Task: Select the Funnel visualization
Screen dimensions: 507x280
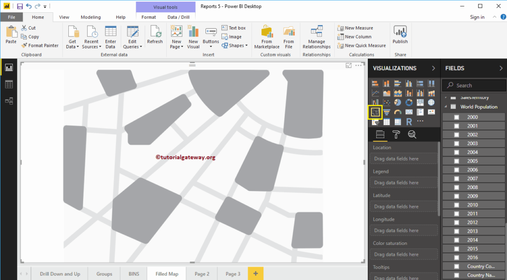Action: point(386,112)
